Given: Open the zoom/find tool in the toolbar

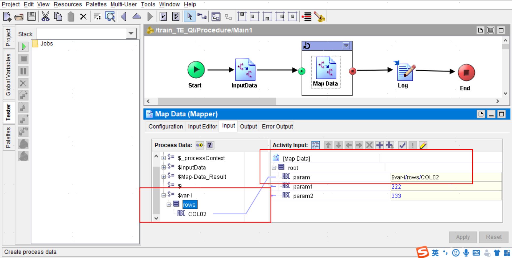Looking at the screenshot, I should pos(110,16).
